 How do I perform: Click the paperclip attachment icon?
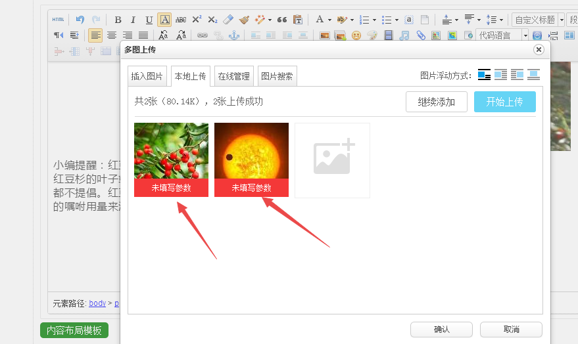pos(421,35)
